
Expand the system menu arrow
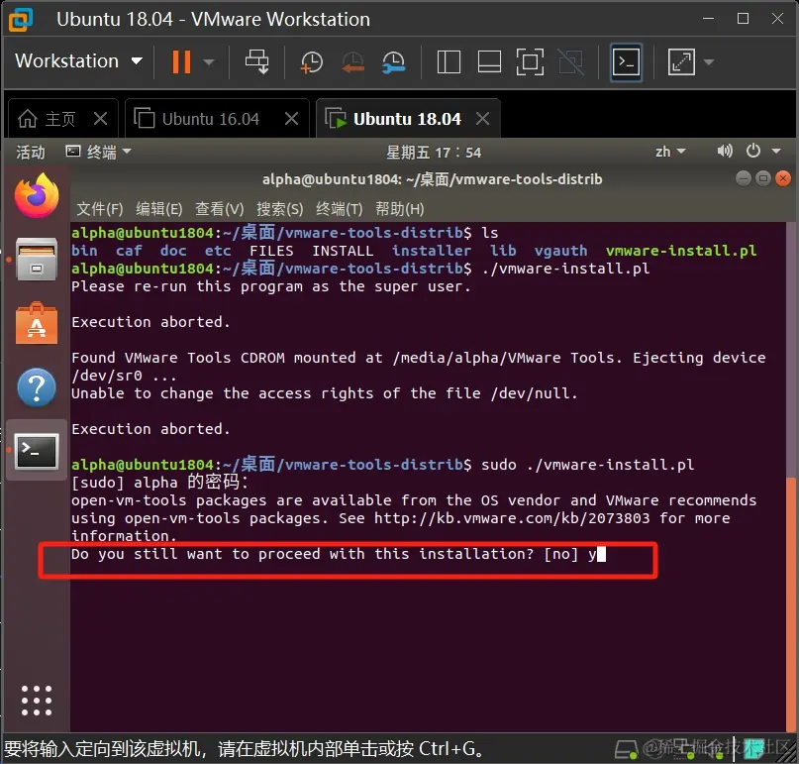click(776, 151)
